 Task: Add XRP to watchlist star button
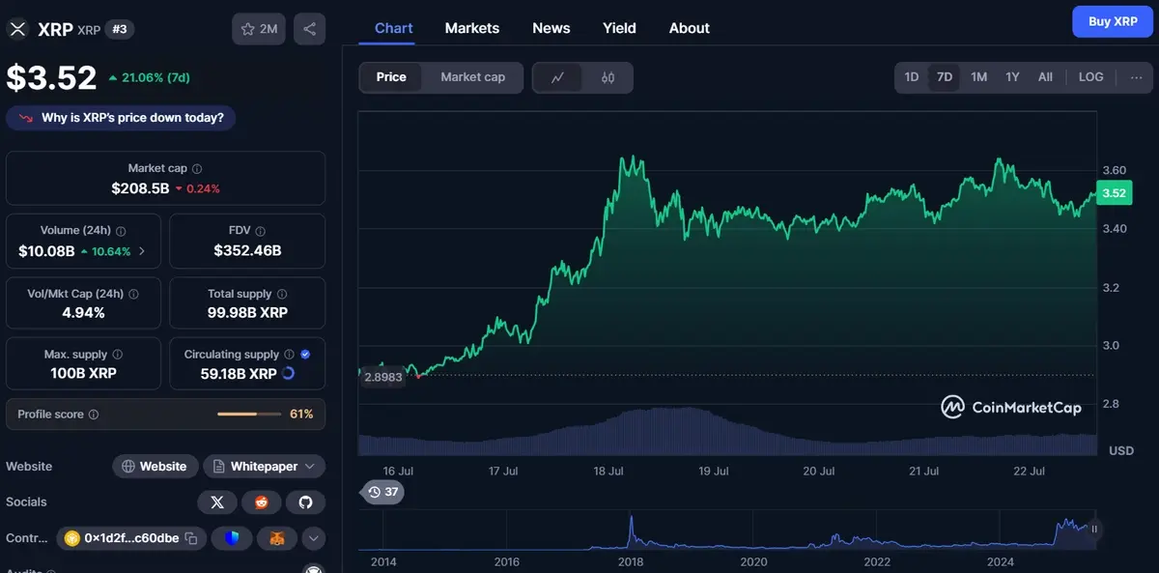pyautogui.click(x=258, y=29)
